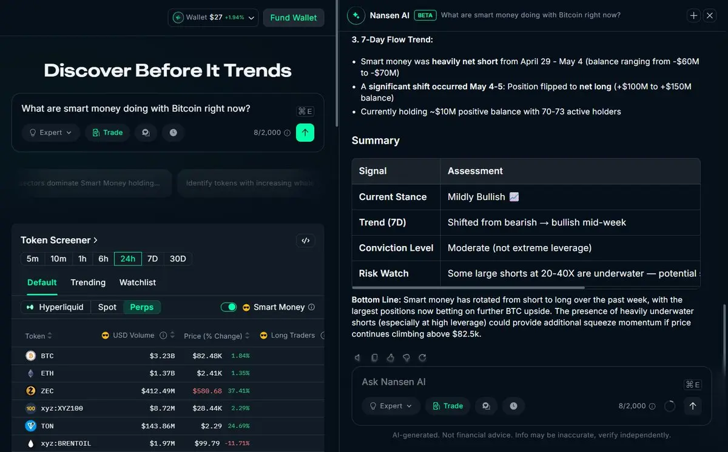
Task: Open history clock icon in left search box
Action: (x=173, y=133)
